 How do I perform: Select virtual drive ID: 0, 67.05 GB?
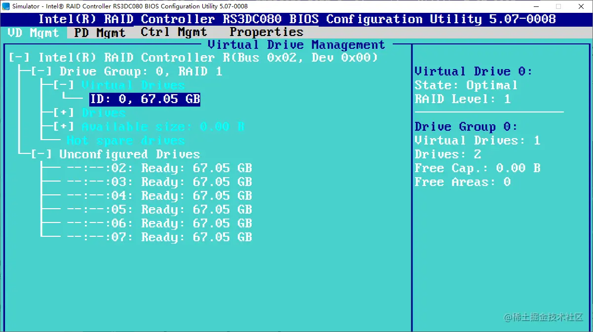[145, 99]
